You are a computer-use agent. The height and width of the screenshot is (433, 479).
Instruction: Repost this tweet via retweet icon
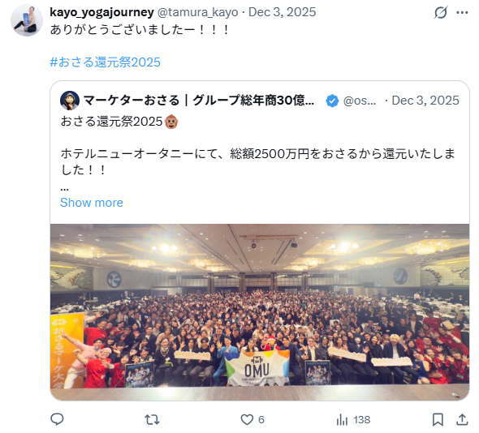pos(152,420)
